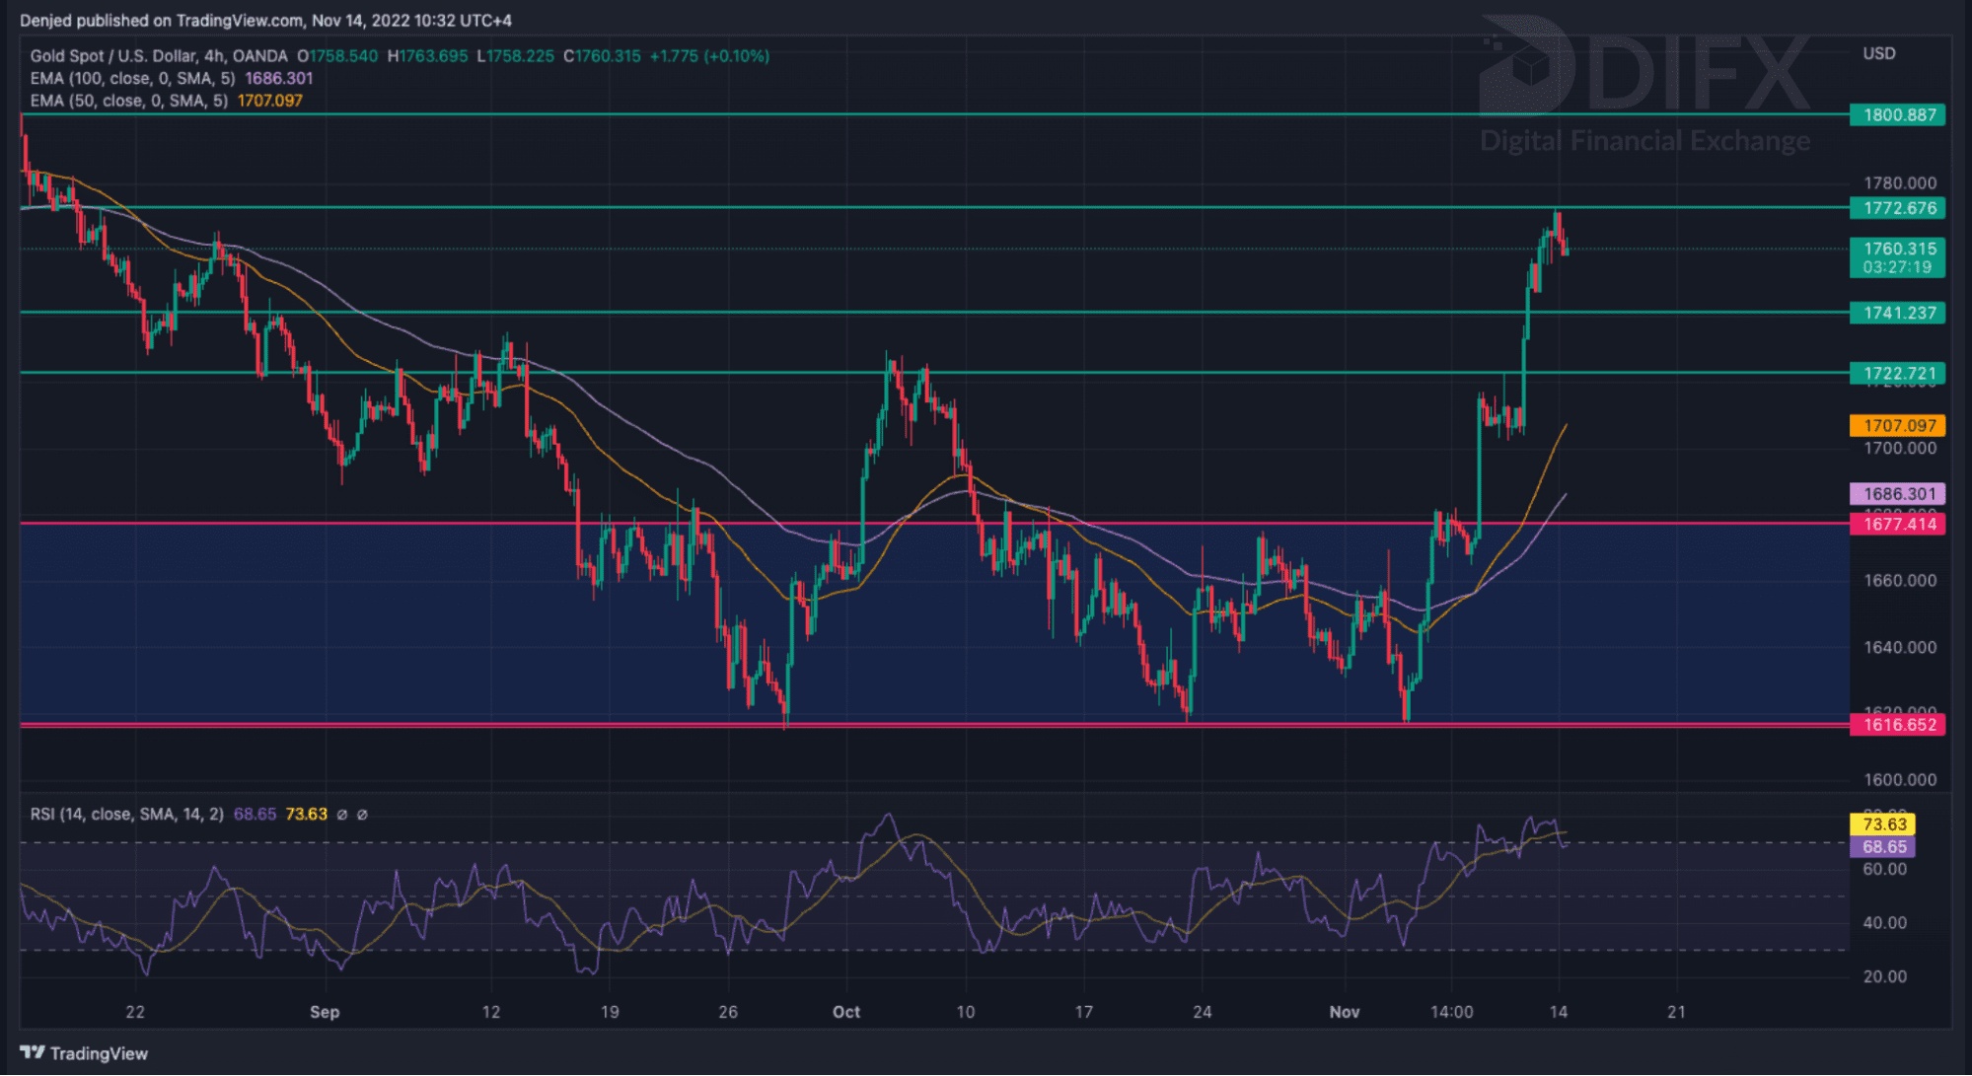The image size is (1972, 1076).
Task: Click the TradingView logo icon at bottom left
Action: point(32,1053)
